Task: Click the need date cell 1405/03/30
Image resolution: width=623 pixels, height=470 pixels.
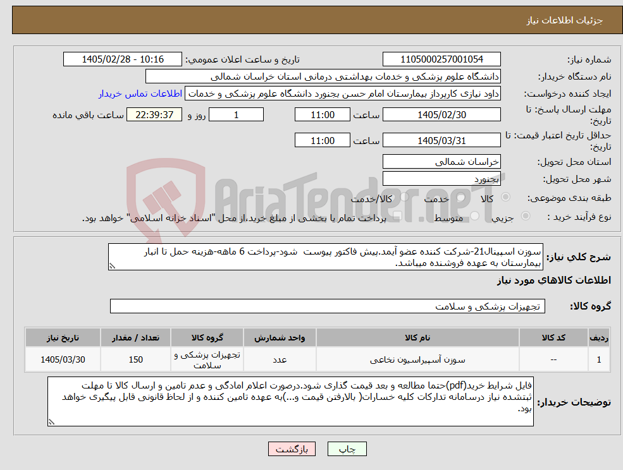Action: click(63, 359)
